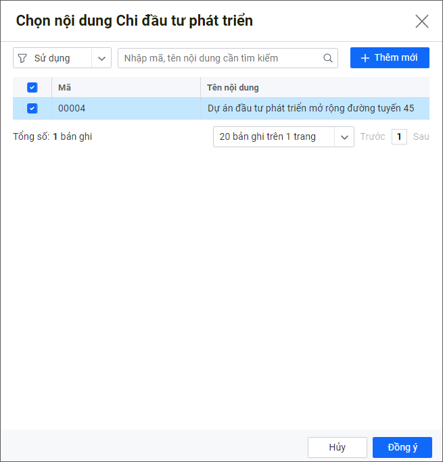The image size is (443, 462).
Task: Click the Sử dụng filter combo box
Action: 53,58
